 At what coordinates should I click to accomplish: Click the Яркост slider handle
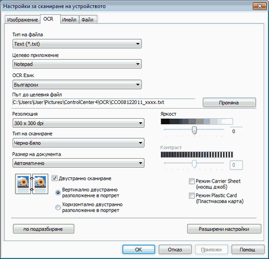tap(194, 130)
